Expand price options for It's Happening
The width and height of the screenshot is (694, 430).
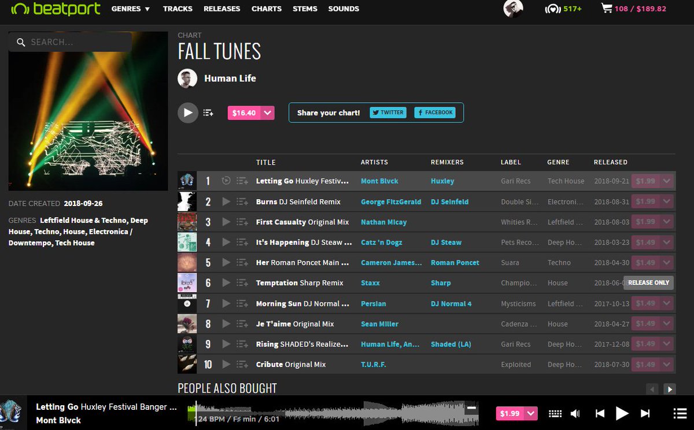coord(666,242)
